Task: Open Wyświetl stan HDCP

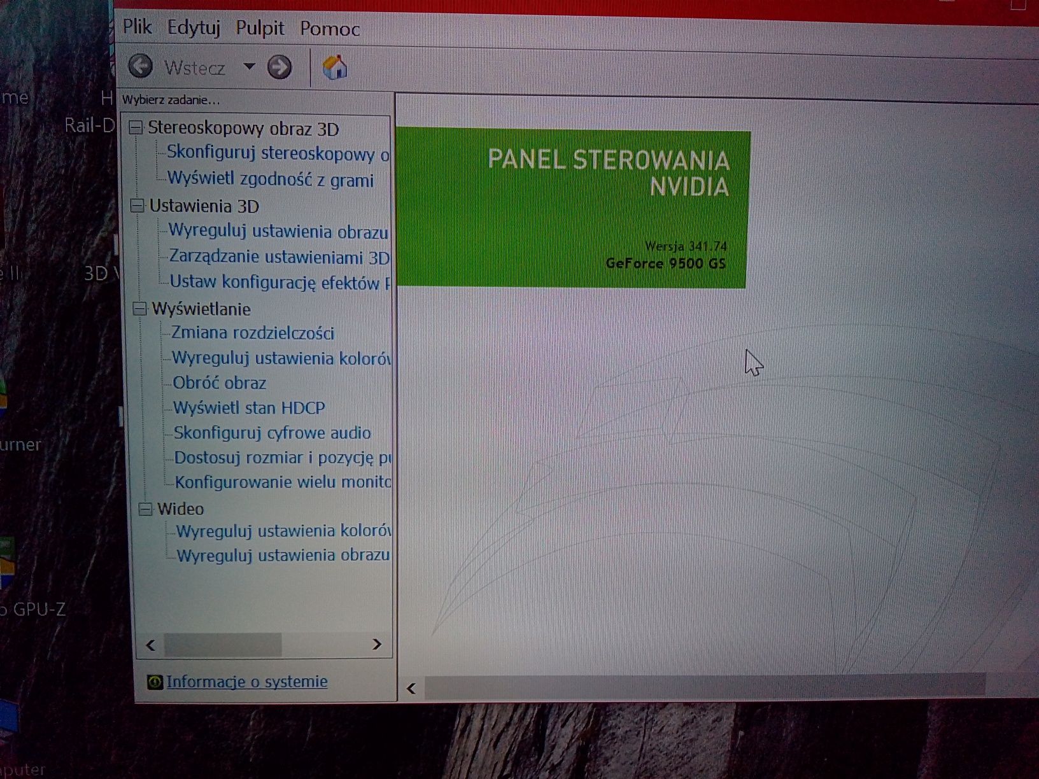Action: (x=250, y=407)
